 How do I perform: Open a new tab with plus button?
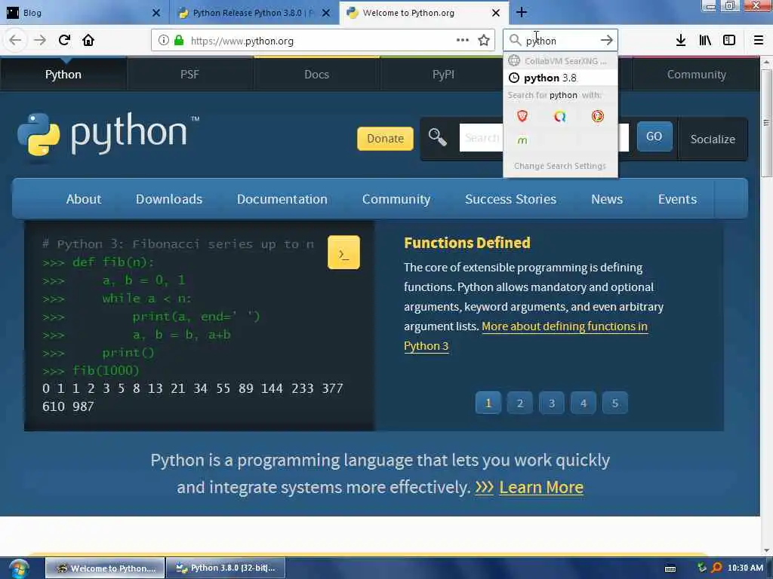click(x=522, y=12)
